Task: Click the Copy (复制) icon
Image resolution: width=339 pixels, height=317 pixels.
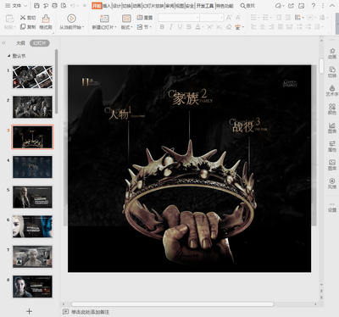Action: point(23,27)
